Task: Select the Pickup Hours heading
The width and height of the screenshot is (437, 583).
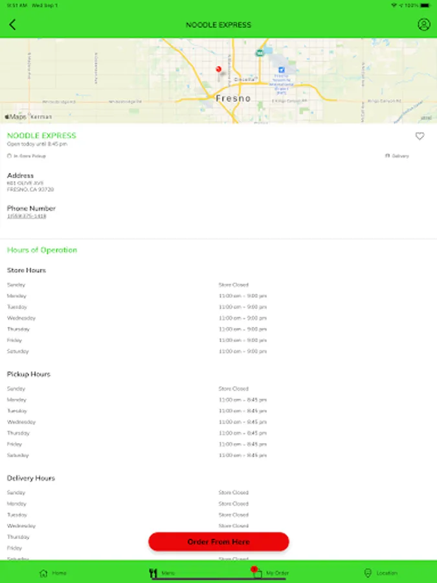Action: point(28,374)
